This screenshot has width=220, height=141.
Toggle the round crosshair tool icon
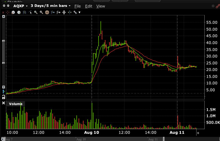(x=47, y=13)
